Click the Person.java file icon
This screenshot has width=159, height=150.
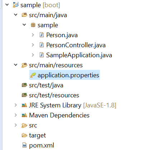click(x=42, y=35)
